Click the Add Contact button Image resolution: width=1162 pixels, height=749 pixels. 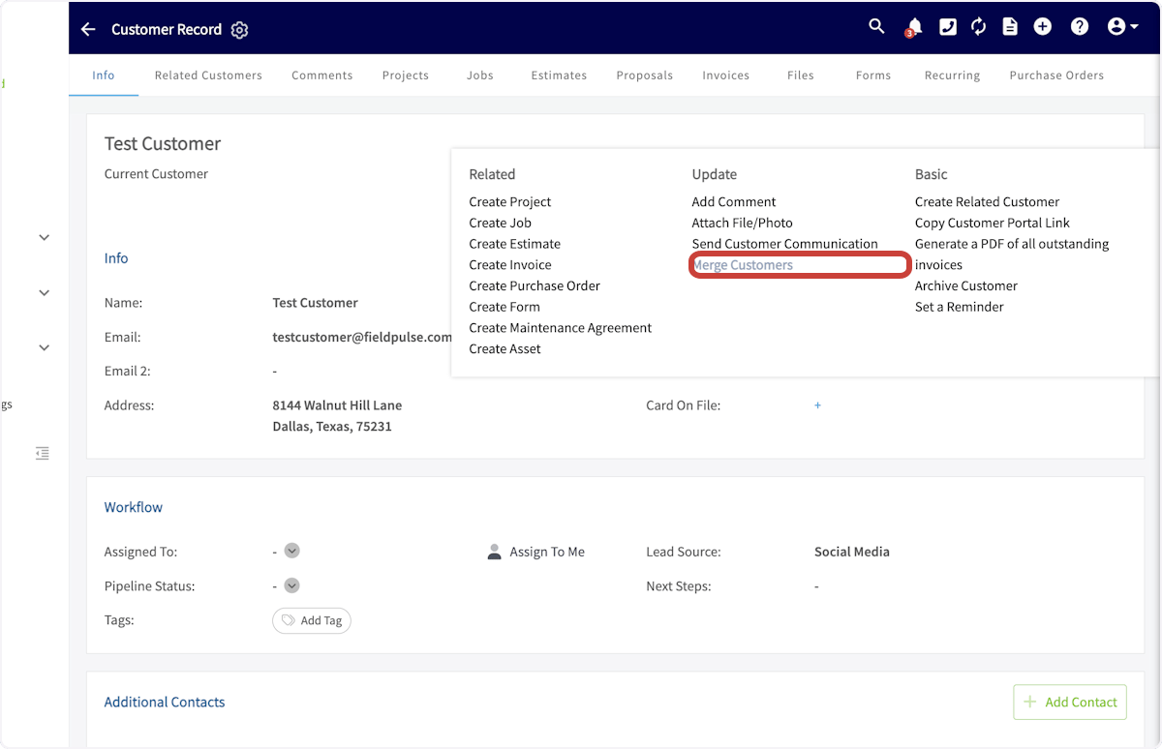(1070, 702)
